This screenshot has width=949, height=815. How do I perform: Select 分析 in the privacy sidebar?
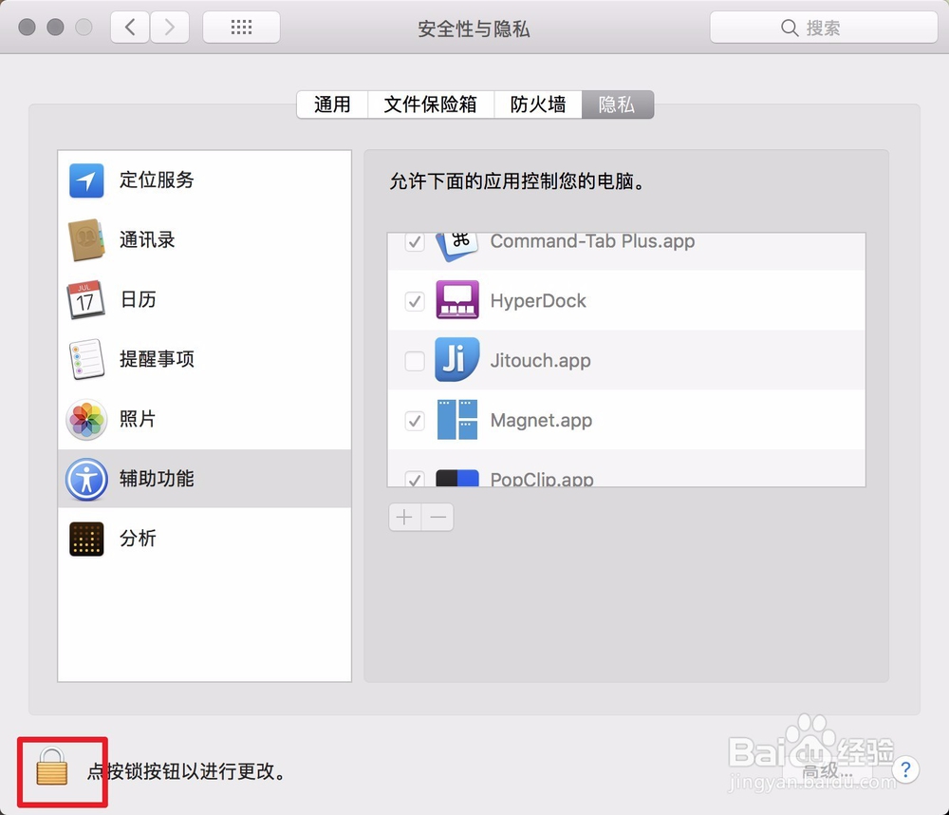139,539
